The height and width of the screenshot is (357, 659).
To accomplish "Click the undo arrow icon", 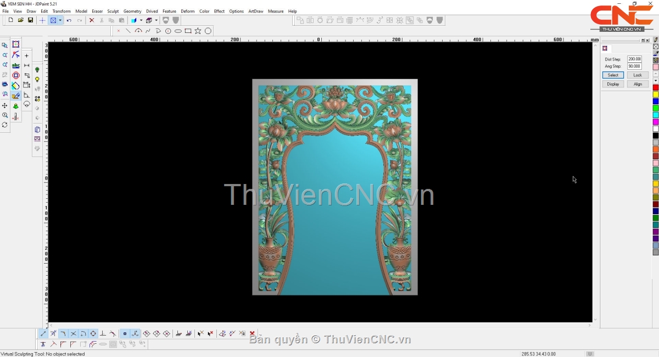I will coord(69,20).
